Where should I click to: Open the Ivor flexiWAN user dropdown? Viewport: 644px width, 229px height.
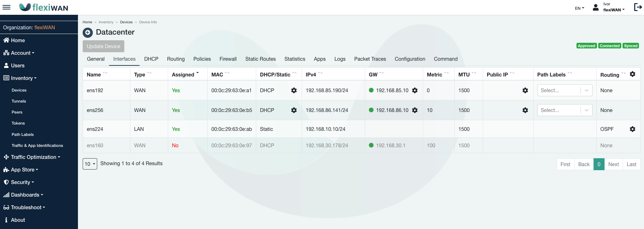(x=614, y=7)
